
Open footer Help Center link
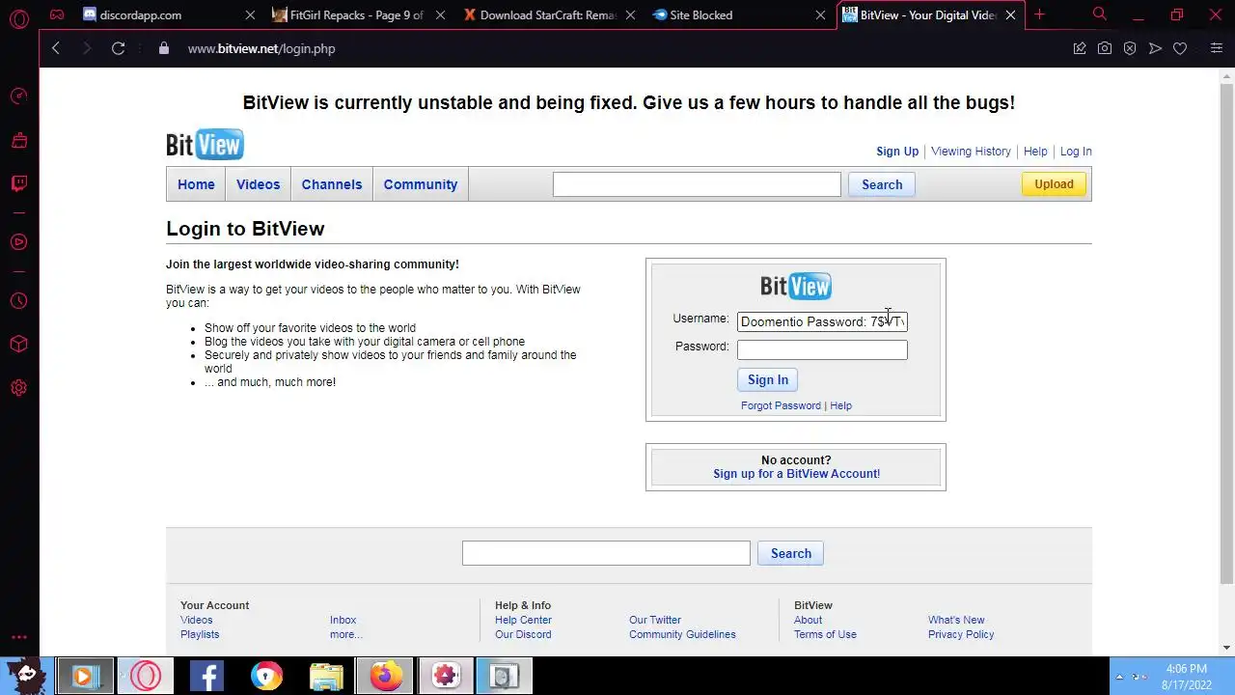(523, 620)
